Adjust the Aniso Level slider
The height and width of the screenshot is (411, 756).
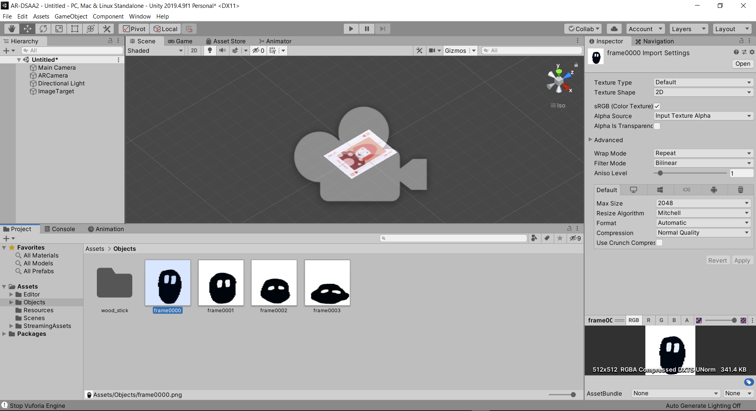tap(660, 173)
